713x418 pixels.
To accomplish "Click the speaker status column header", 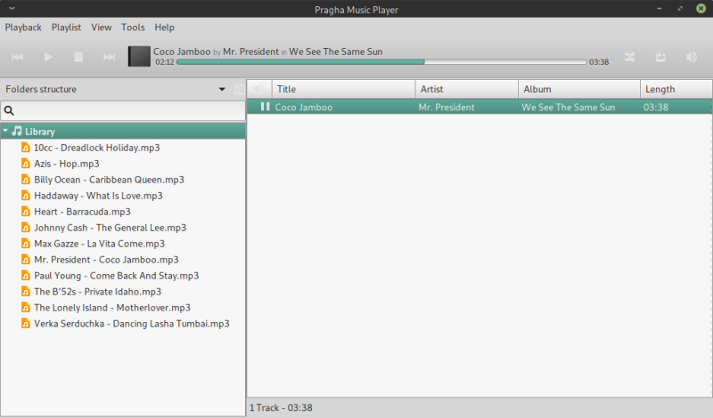I will pyautogui.click(x=259, y=89).
